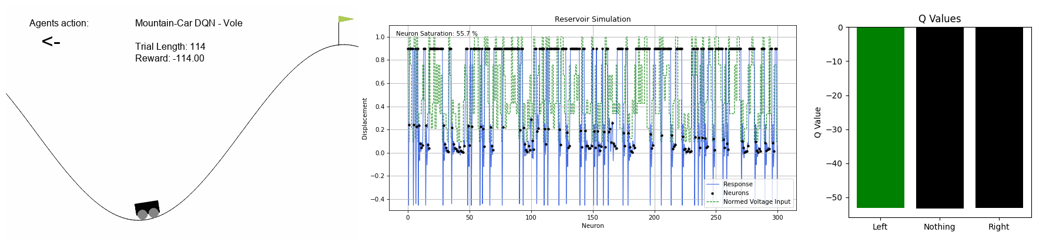Image resolution: width=1046 pixels, height=246 pixels.
Task: Click the Mountain-Car DQN - Vole title
Action: [189, 23]
